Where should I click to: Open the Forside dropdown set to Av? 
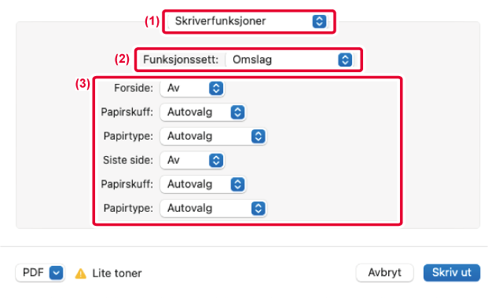tap(192, 89)
